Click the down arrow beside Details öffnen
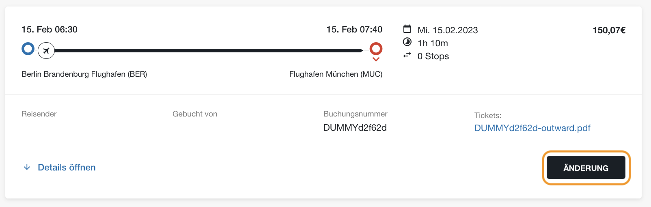 [x=27, y=167]
